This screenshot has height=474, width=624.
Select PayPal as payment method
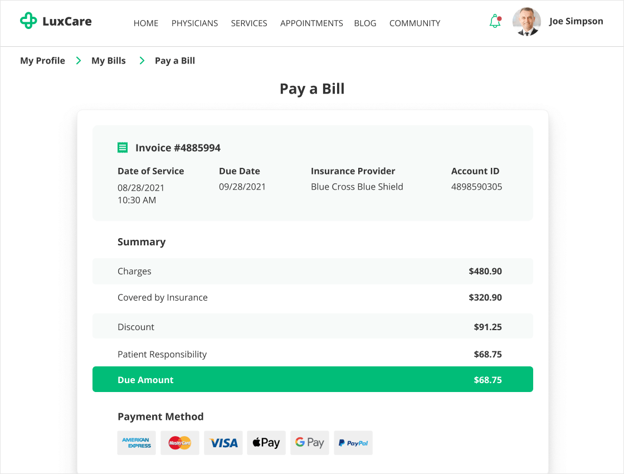click(x=353, y=443)
